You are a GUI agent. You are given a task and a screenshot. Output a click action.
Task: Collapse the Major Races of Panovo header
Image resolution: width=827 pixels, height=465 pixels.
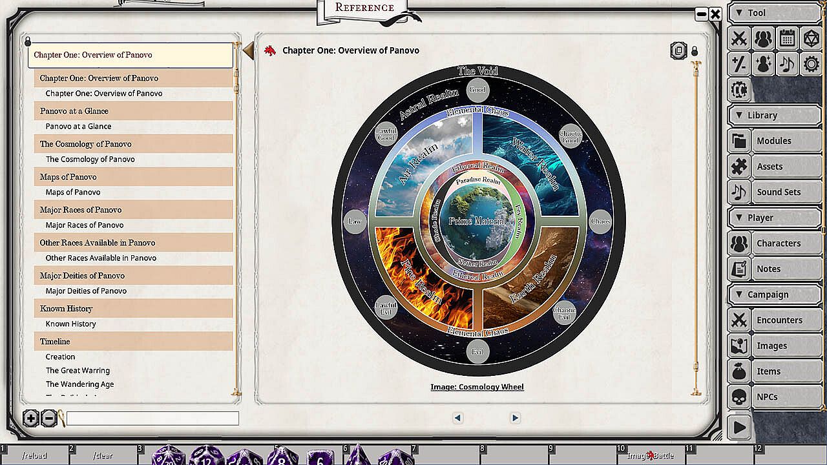point(133,209)
